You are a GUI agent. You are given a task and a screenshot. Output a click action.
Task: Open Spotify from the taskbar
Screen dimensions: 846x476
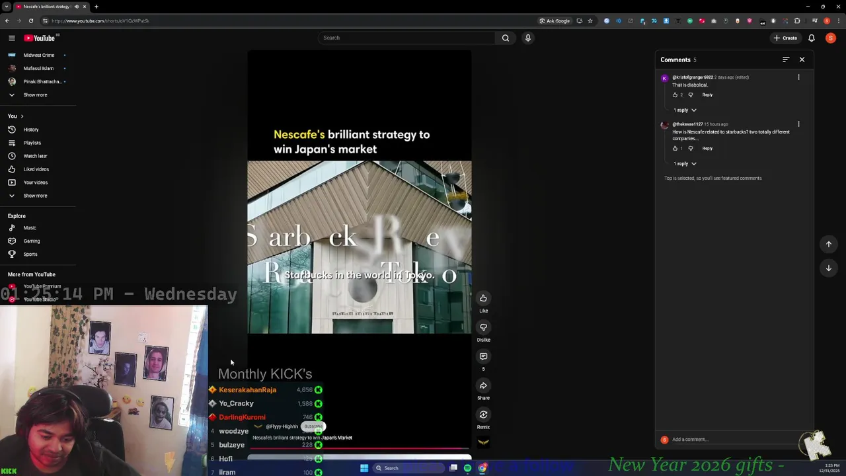(467, 468)
